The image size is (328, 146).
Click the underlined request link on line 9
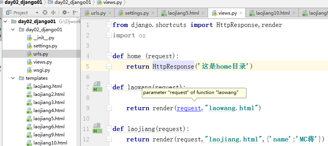[189, 108]
